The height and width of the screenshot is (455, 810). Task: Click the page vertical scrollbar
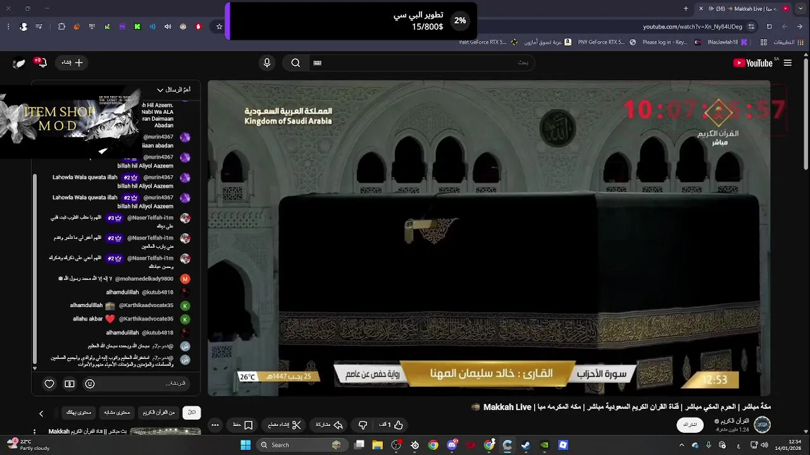pyautogui.click(x=806, y=114)
